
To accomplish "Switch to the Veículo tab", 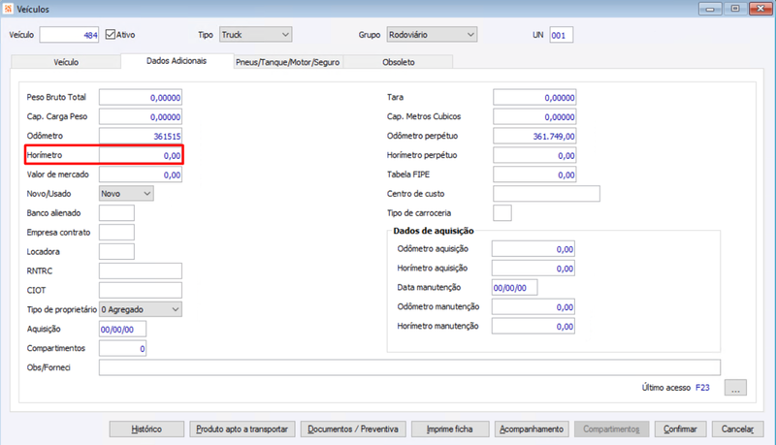I will (x=66, y=62).
